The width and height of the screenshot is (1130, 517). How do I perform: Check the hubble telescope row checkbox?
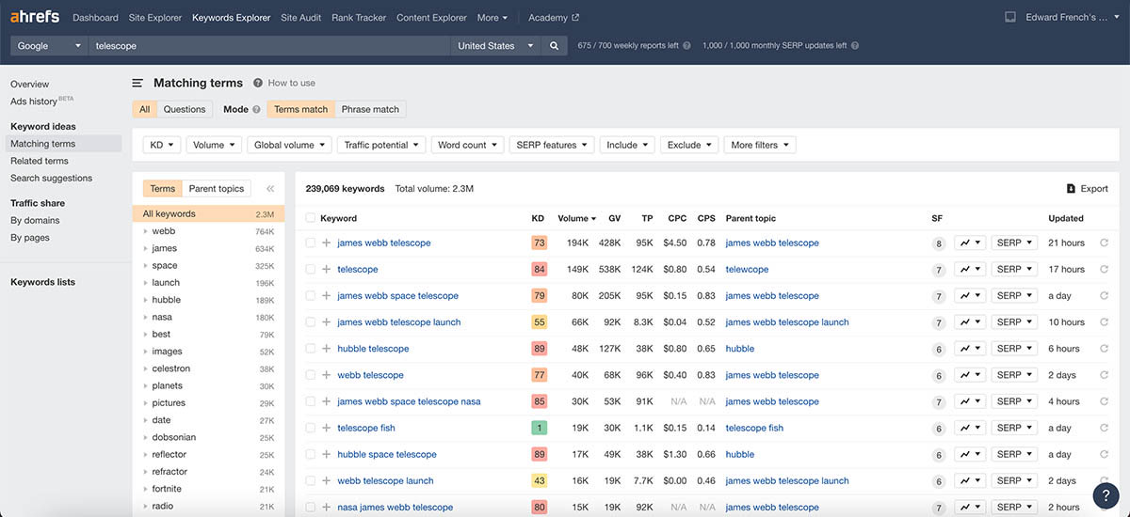coord(311,349)
